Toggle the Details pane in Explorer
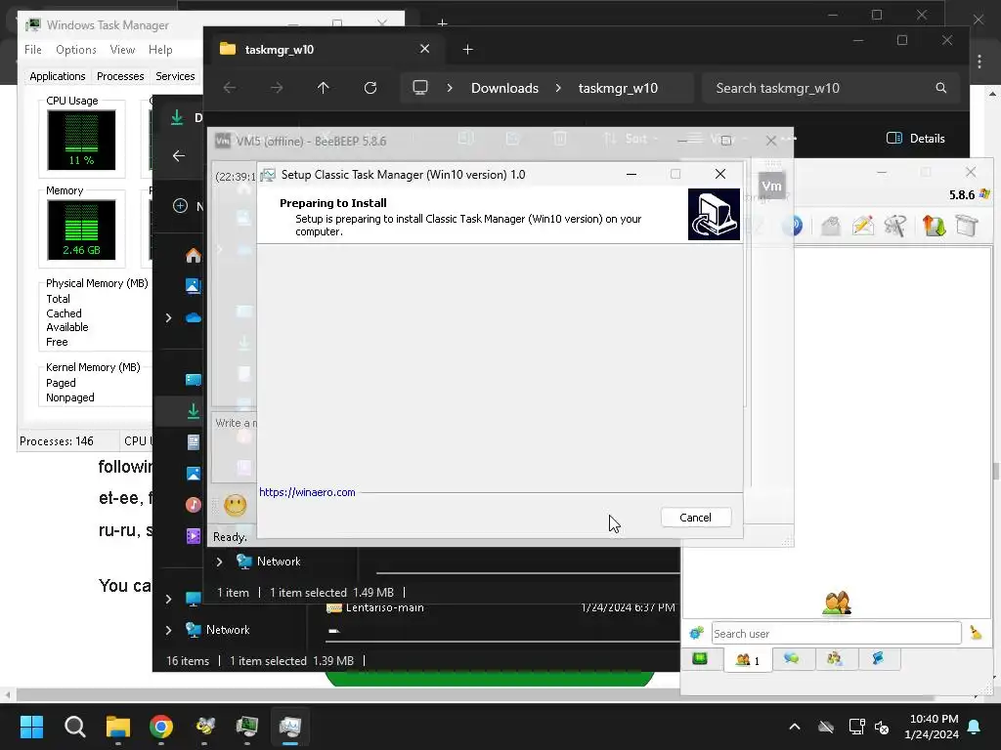Screen dimensions: 1001x750 click(x=915, y=139)
